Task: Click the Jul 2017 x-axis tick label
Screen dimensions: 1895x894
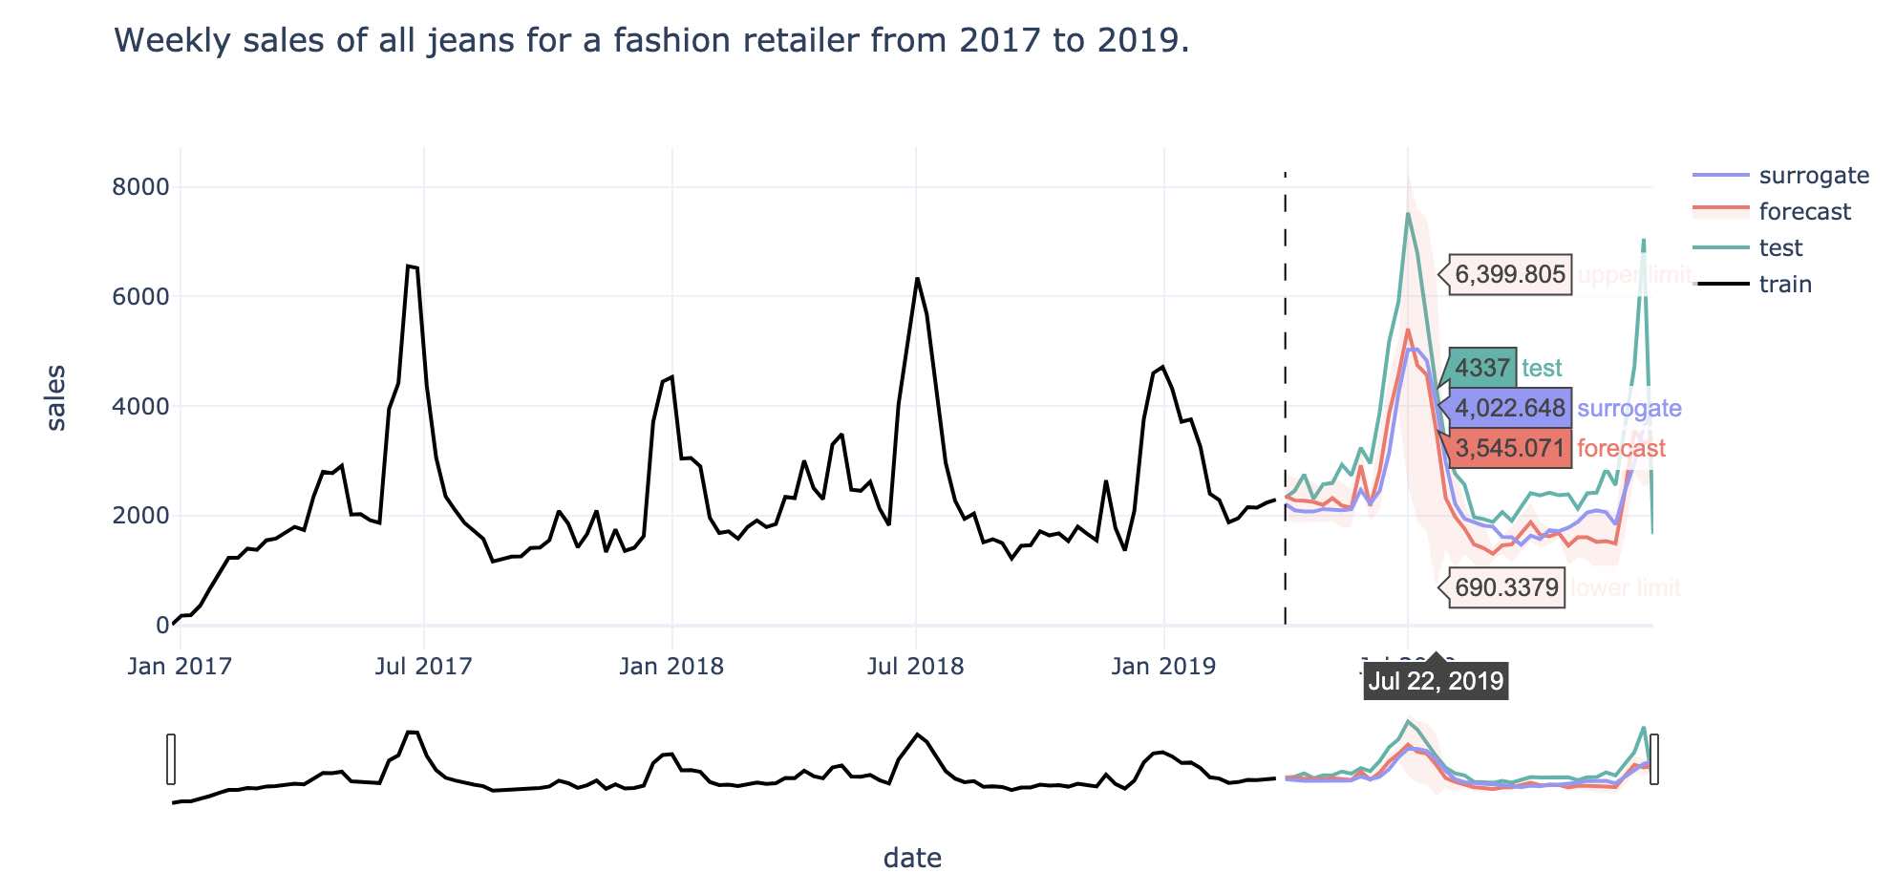Action: 423,667
